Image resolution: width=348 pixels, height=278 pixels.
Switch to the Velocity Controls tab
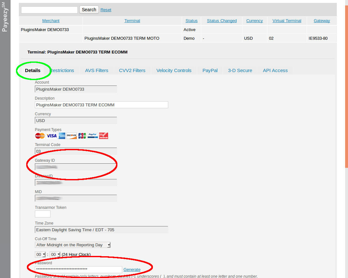(174, 70)
